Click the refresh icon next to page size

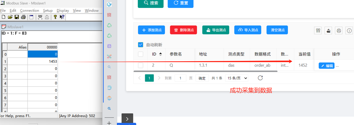tap(260, 78)
